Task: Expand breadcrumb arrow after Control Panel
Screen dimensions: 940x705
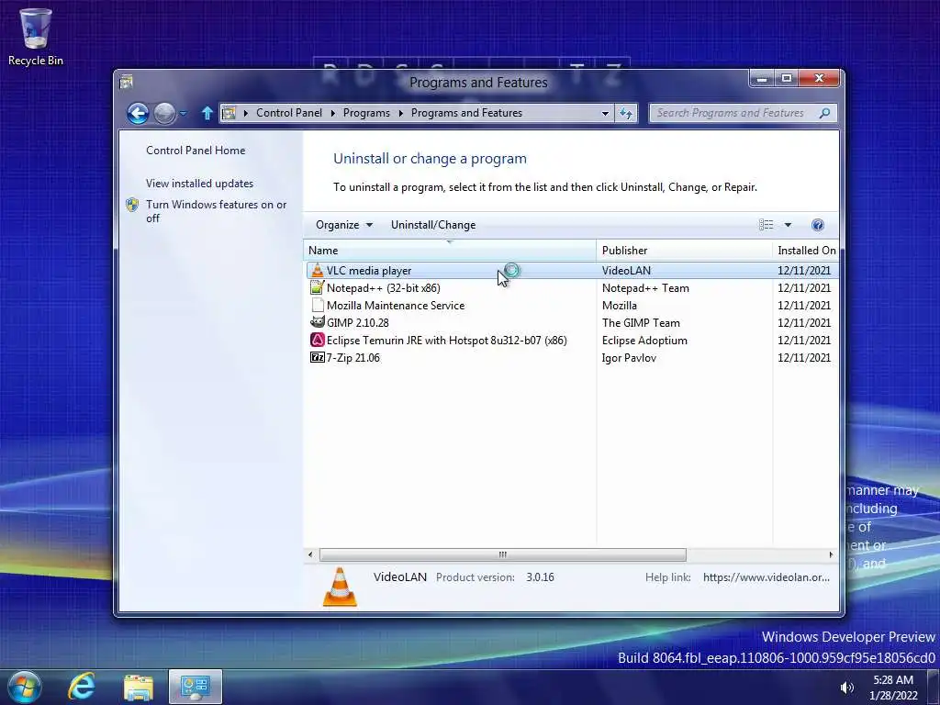Action: tap(332, 113)
